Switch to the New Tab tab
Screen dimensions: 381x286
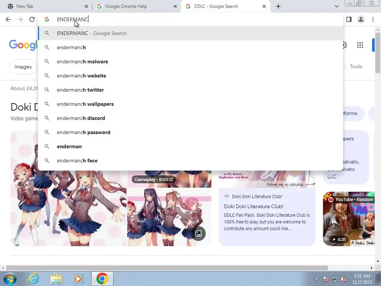[46, 6]
